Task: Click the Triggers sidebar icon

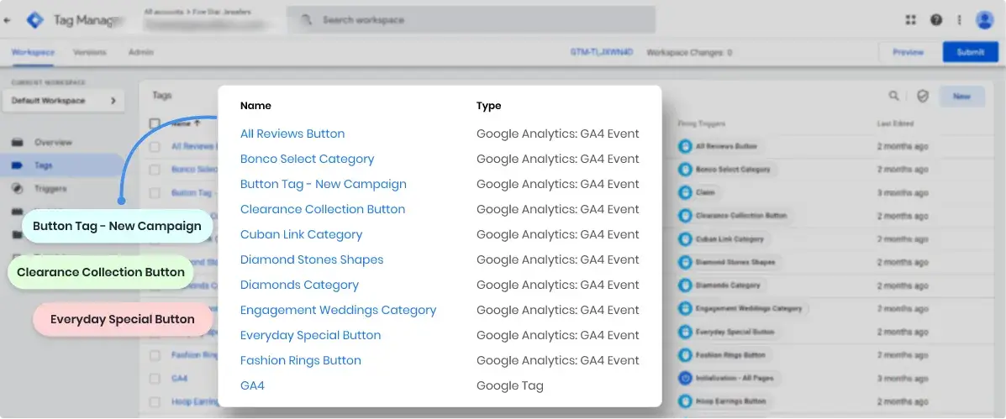Action: [18, 189]
